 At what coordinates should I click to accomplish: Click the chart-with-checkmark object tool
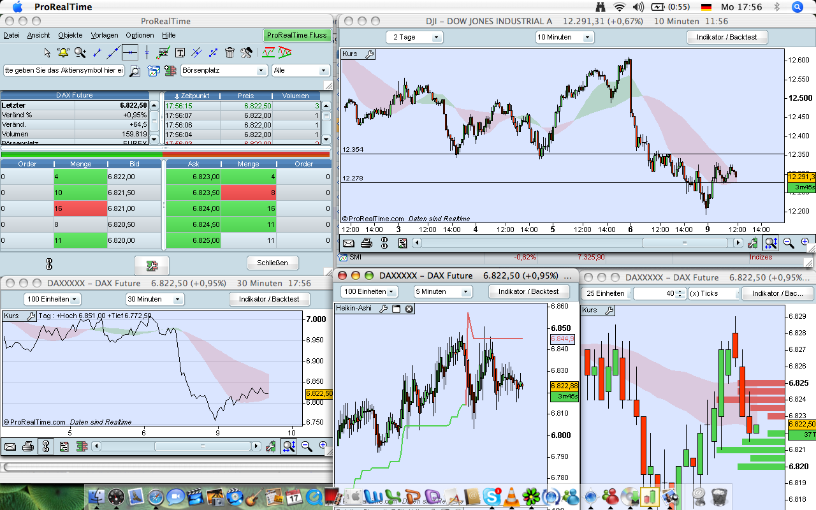(163, 52)
